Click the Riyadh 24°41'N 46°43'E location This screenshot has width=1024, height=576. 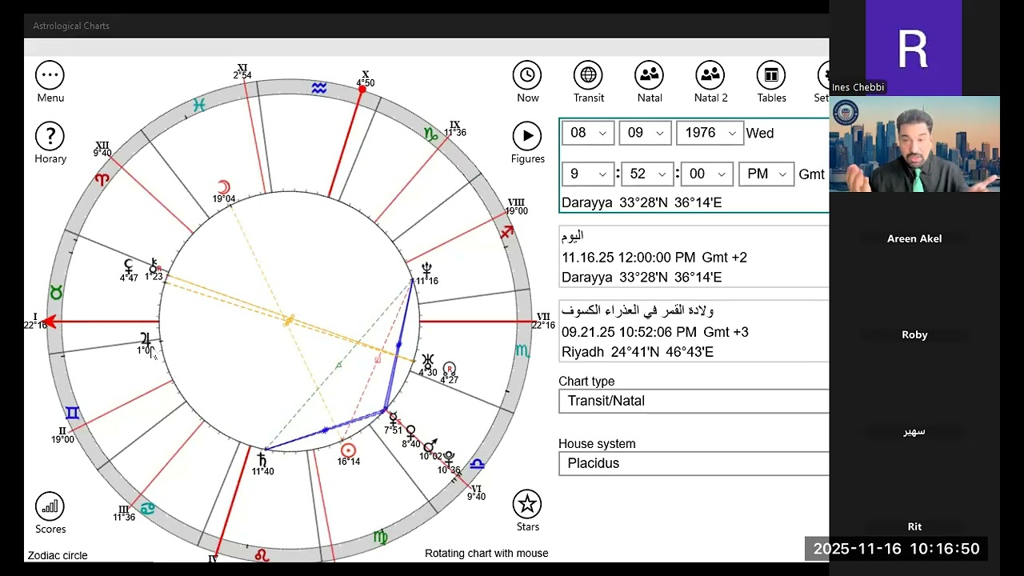tap(638, 352)
